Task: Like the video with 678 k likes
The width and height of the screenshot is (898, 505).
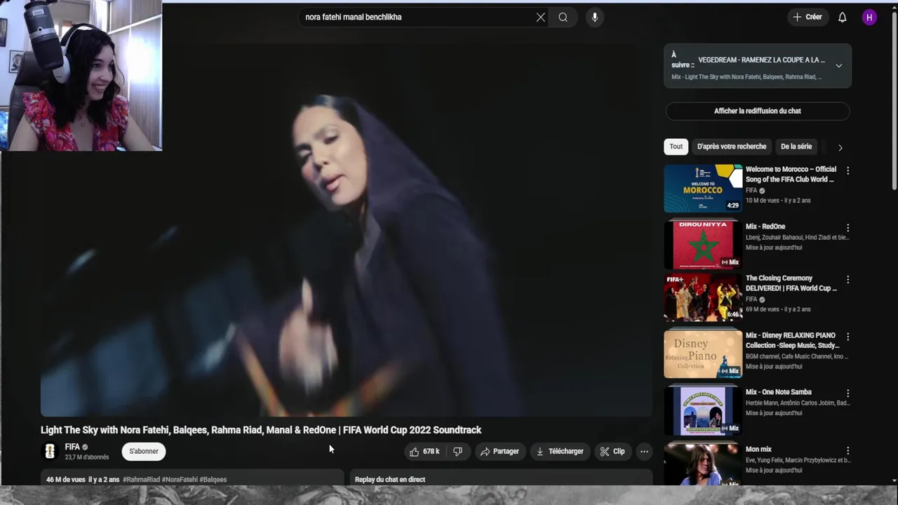Action: point(424,452)
